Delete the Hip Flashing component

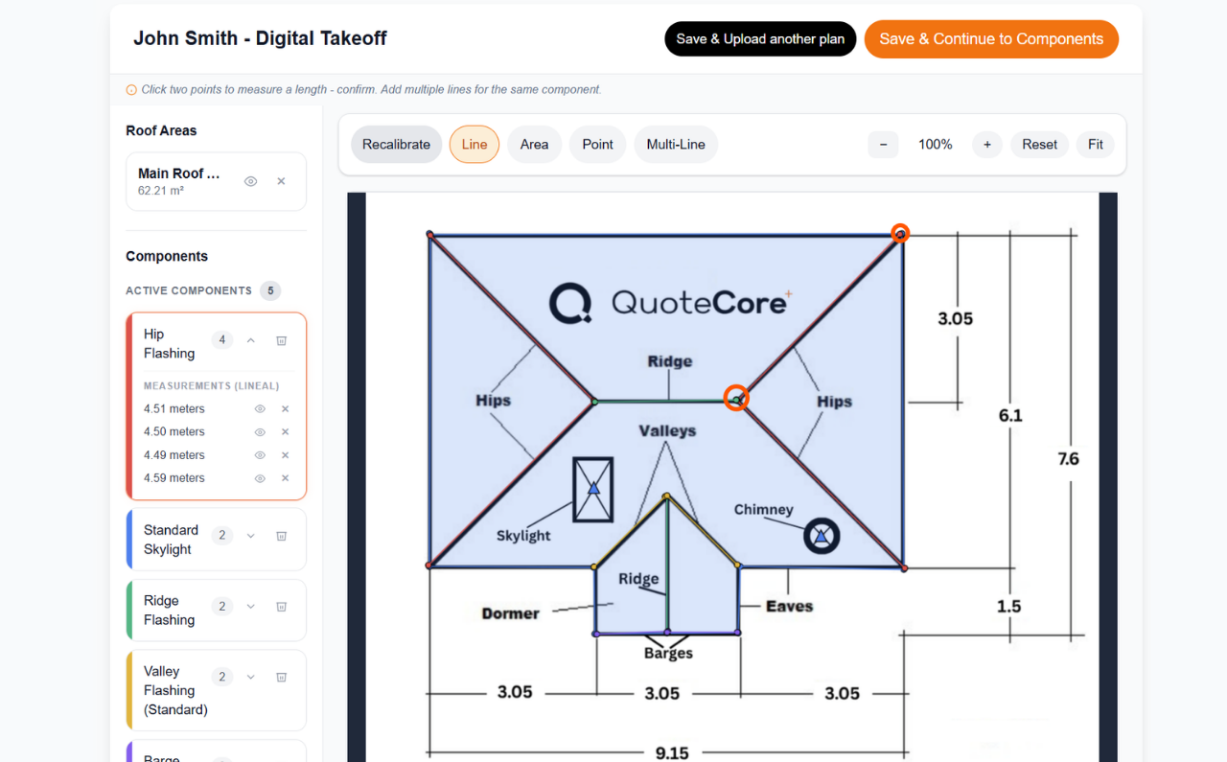tap(282, 340)
